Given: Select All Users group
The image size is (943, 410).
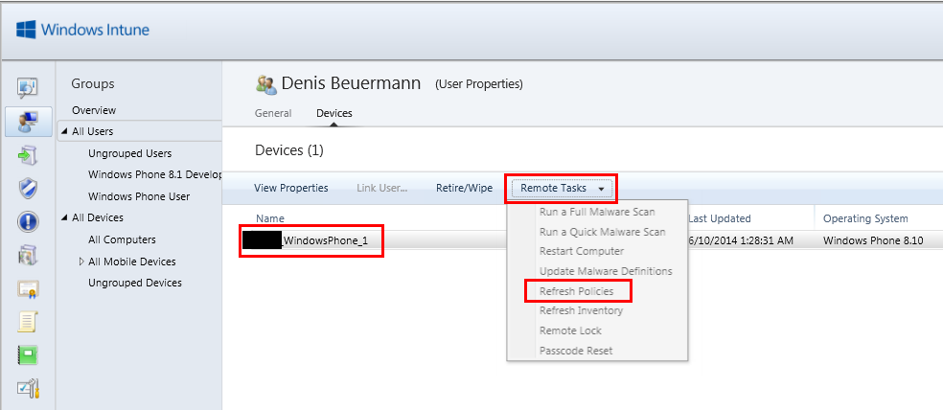Looking at the screenshot, I should click(x=93, y=131).
